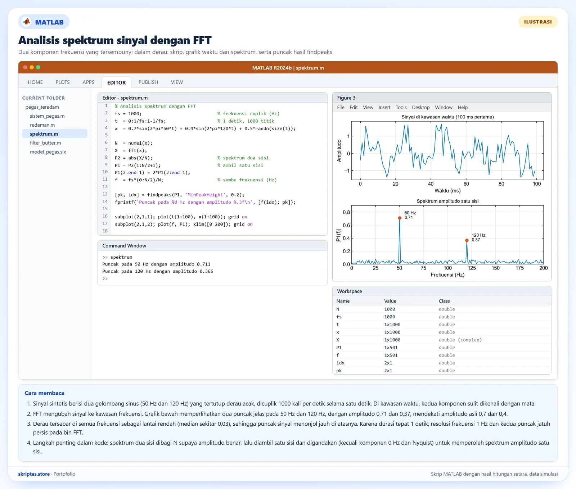Select the pk variable in Workspace

[x=442, y=371]
